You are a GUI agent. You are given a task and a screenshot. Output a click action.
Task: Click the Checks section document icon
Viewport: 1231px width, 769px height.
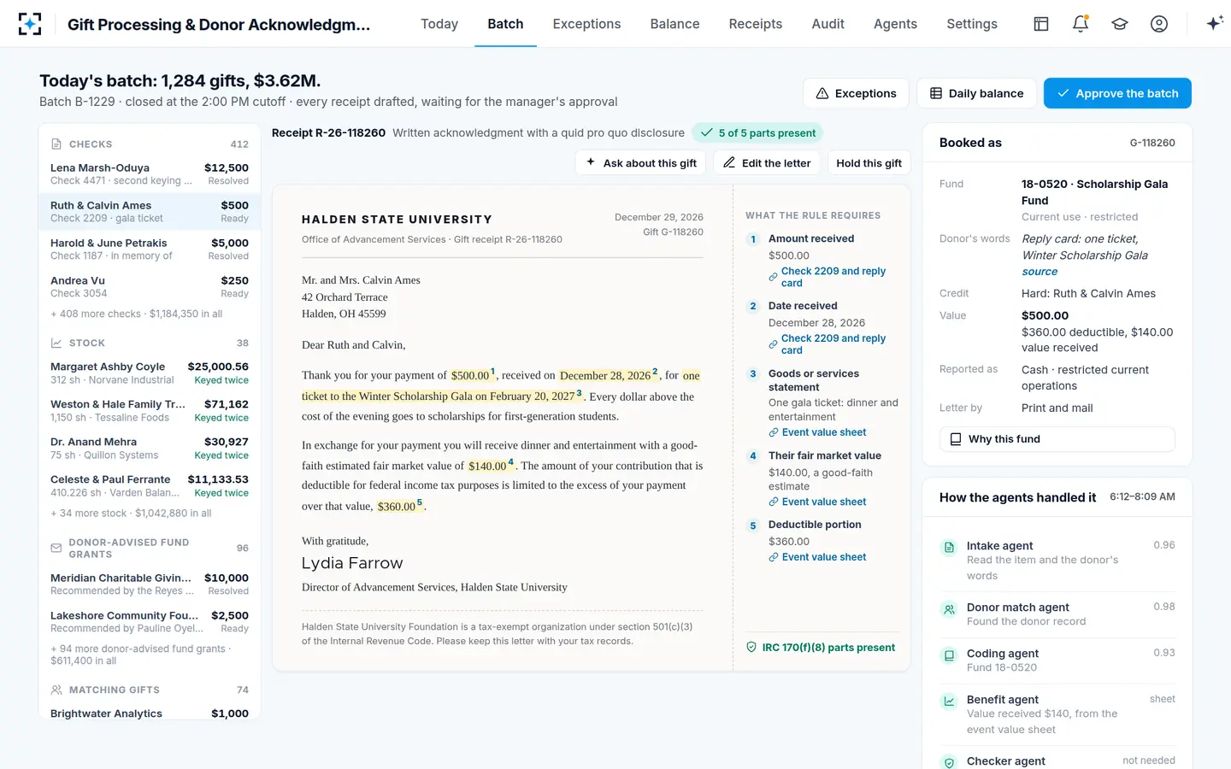click(56, 144)
